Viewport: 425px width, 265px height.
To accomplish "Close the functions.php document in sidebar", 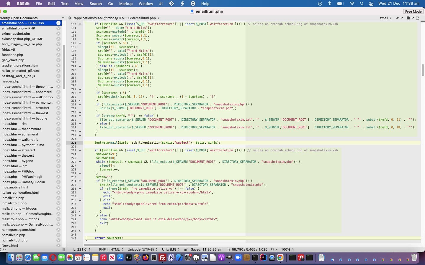I will click(x=58, y=55).
